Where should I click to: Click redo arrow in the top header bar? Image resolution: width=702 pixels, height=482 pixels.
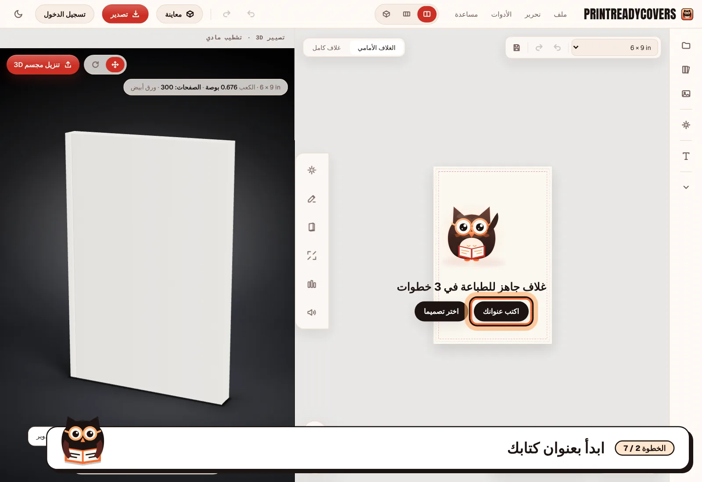coord(227,14)
